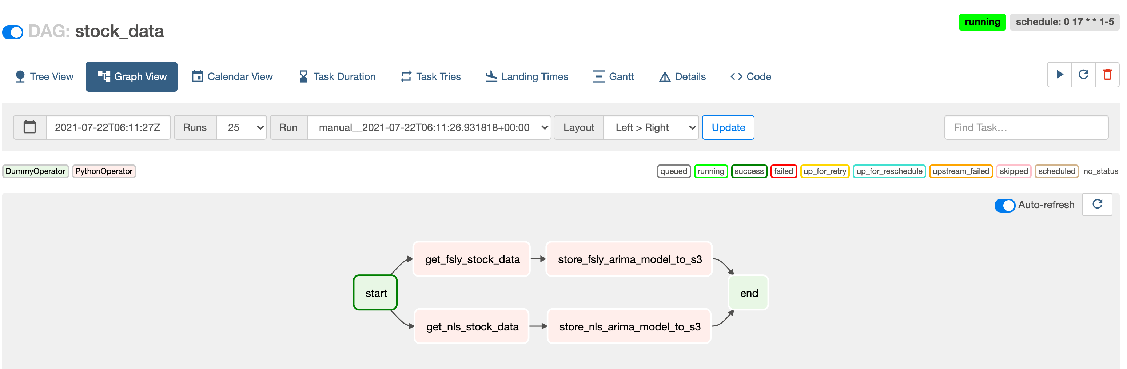Click the stock_data DAG title
1127x369 pixels.
coord(119,32)
